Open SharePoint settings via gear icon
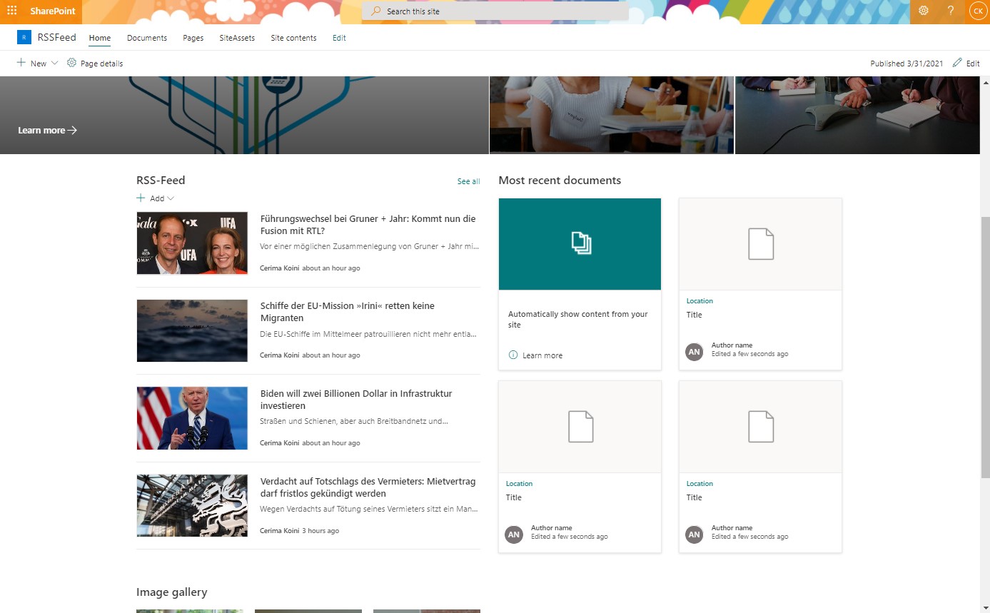Screen dimensions: 990x613 [x=924, y=11]
